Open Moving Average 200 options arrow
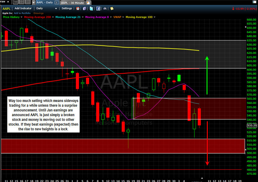 pos(52,17)
